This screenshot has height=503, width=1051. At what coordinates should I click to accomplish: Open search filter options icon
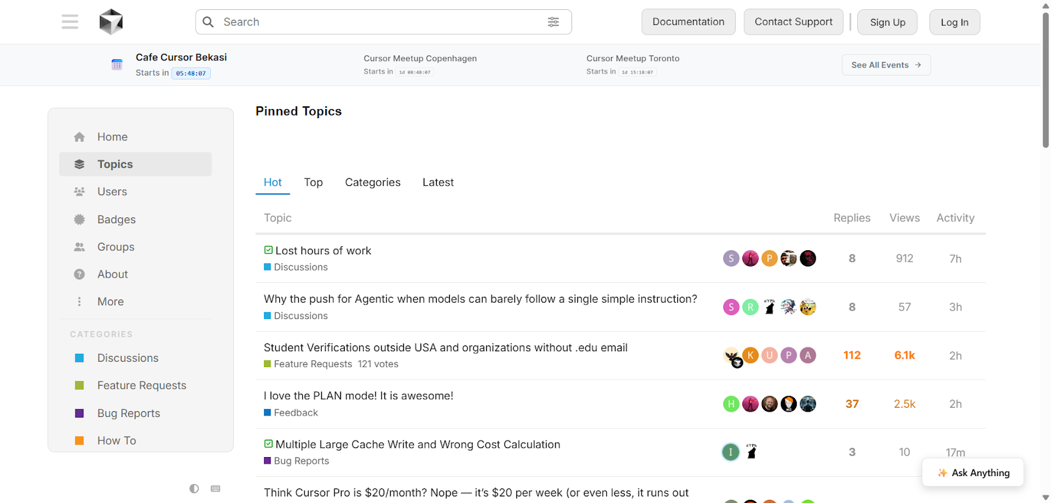(x=554, y=22)
